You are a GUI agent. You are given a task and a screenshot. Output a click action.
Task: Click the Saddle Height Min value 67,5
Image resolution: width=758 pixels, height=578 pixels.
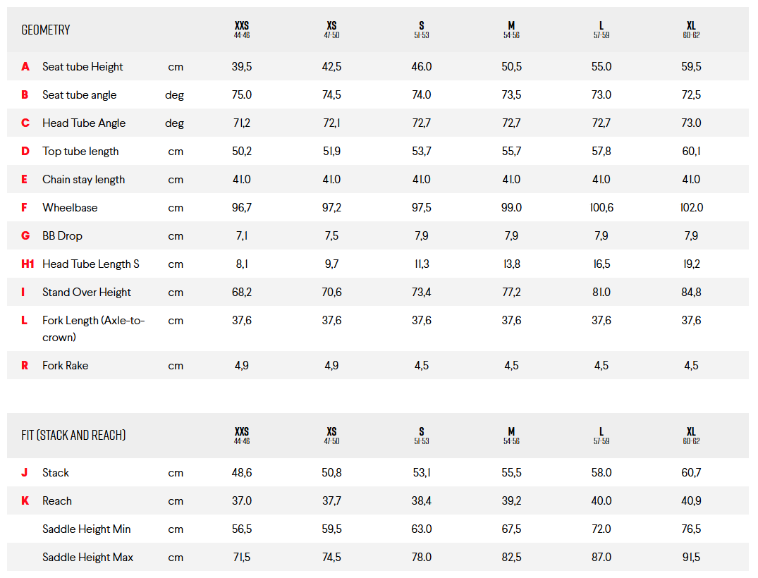point(511,529)
